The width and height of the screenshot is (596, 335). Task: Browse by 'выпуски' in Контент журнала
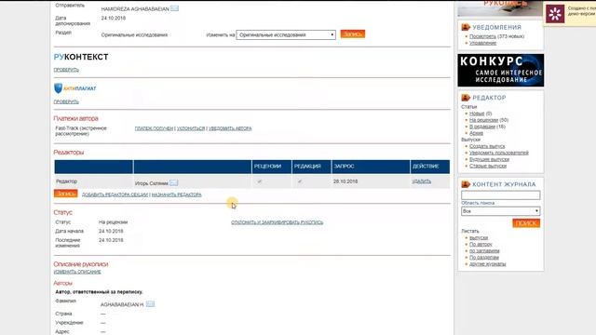tap(479, 238)
